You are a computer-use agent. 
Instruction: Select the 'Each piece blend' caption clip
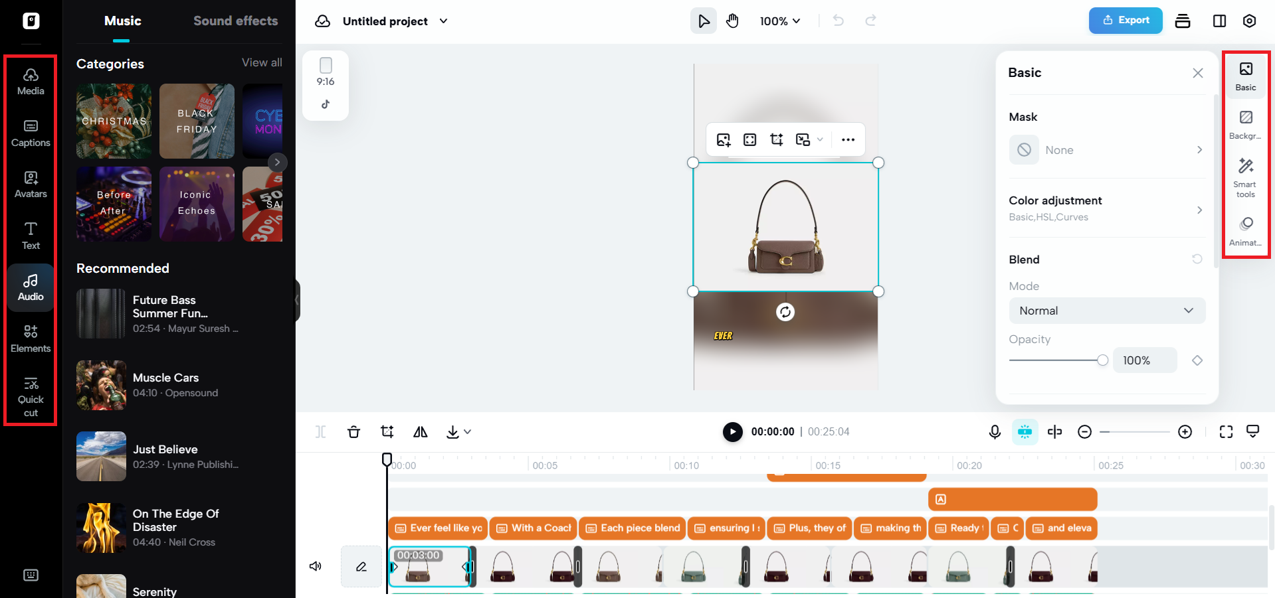click(633, 528)
